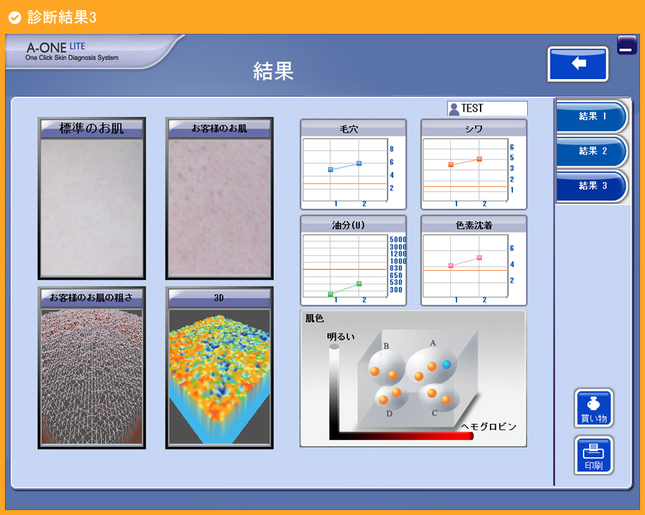Click the checkmark icon by 診断結果3

pyautogui.click(x=14, y=17)
